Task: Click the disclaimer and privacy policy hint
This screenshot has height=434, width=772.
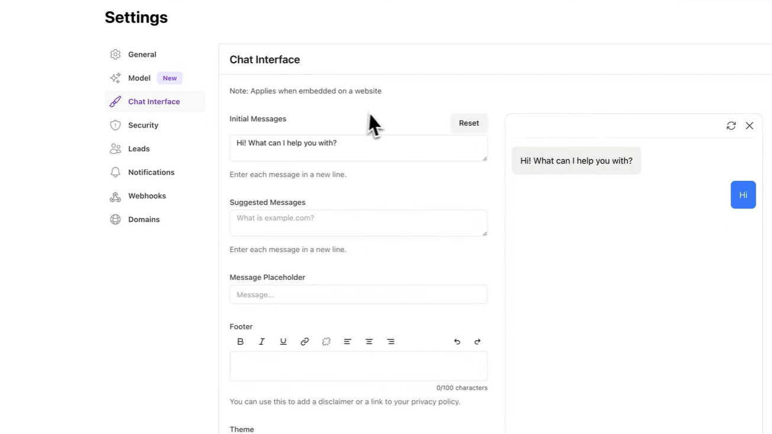Action: 345,402
